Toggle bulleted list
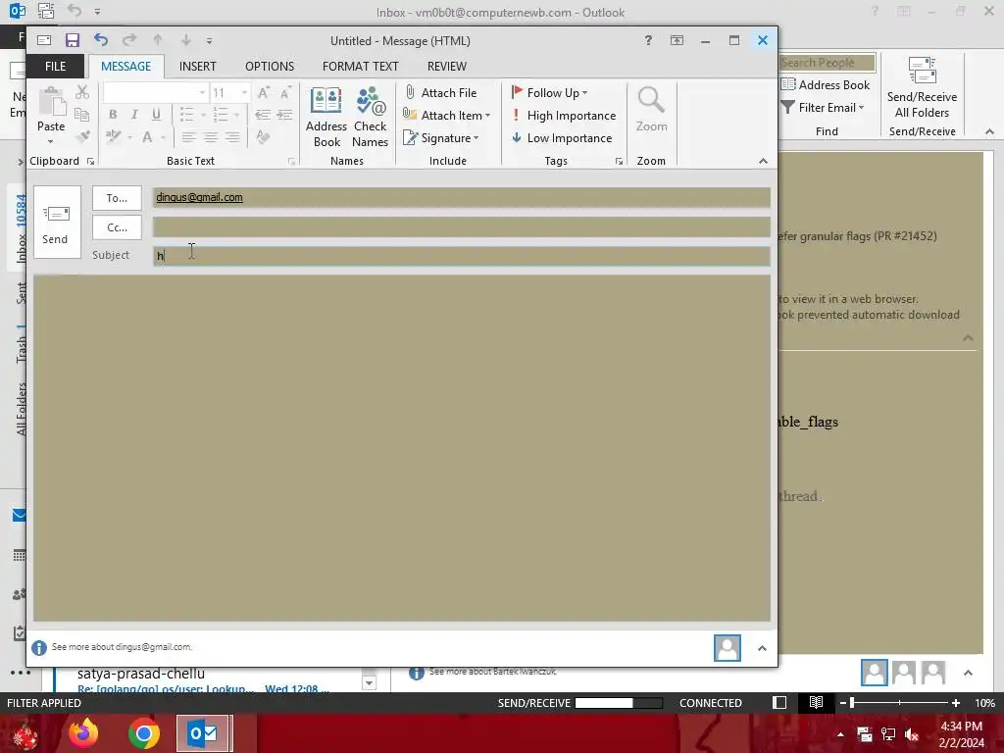 (187, 115)
